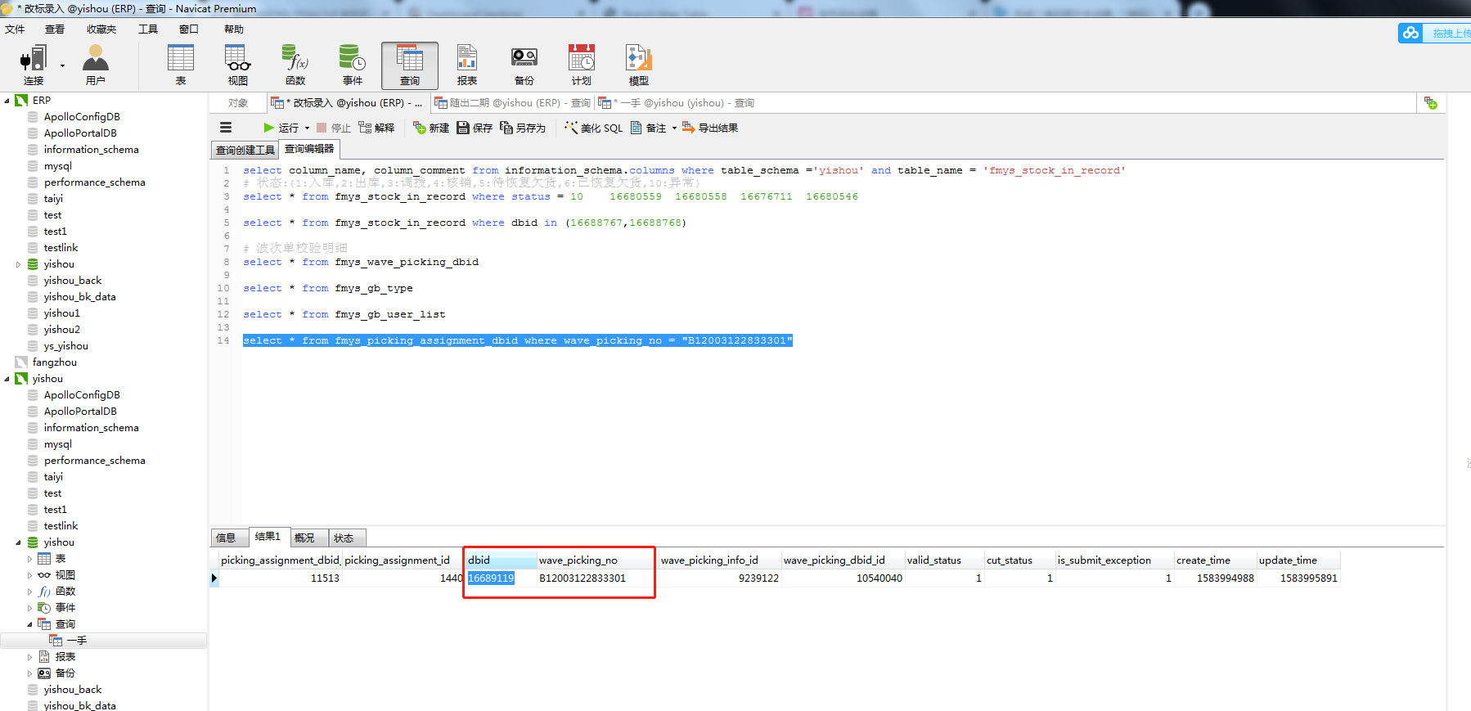
Task: Open the 模型 (model) toolbar icon
Action: click(x=639, y=65)
